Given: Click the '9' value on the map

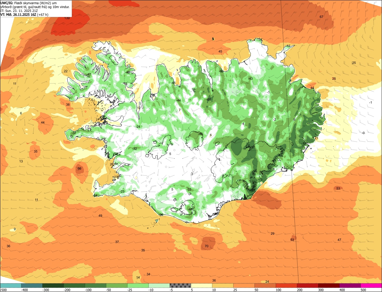Looking at the screenshot, I should pos(15,229).
